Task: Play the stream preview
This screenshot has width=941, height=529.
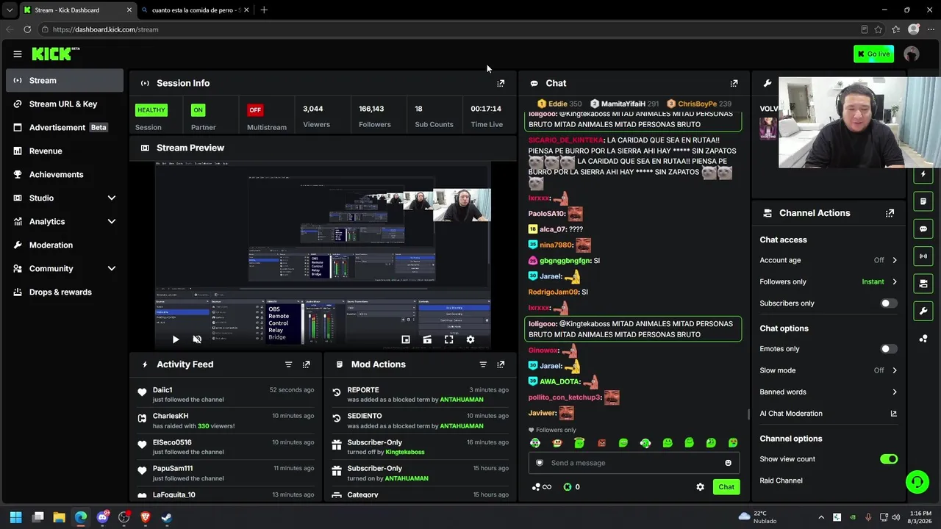Action: coord(175,339)
